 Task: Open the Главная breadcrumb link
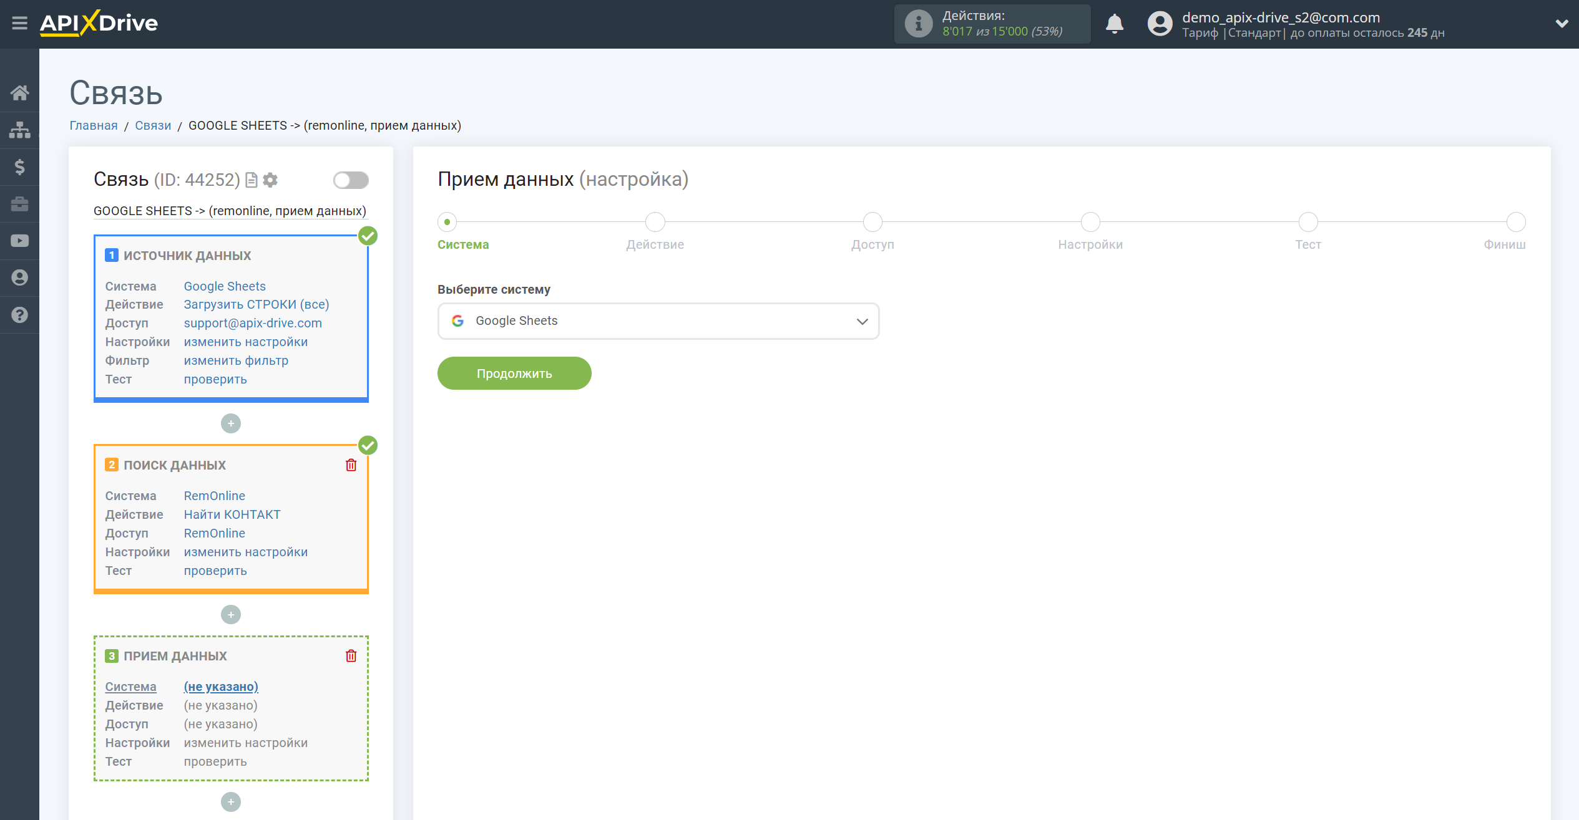coord(94,125)
